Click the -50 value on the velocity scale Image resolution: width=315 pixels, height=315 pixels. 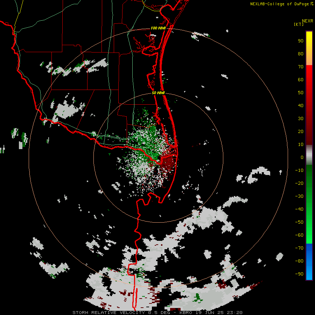coord(299,222)
